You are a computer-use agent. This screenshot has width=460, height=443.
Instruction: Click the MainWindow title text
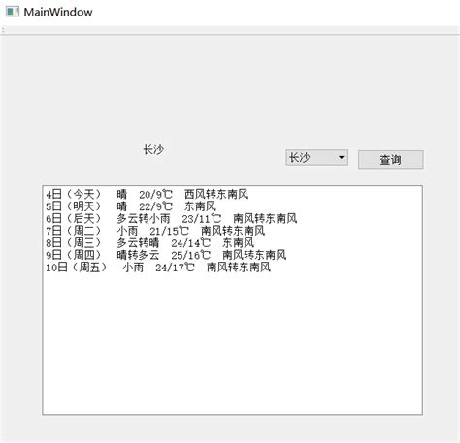pyautogui.click(x=58, y=12)
